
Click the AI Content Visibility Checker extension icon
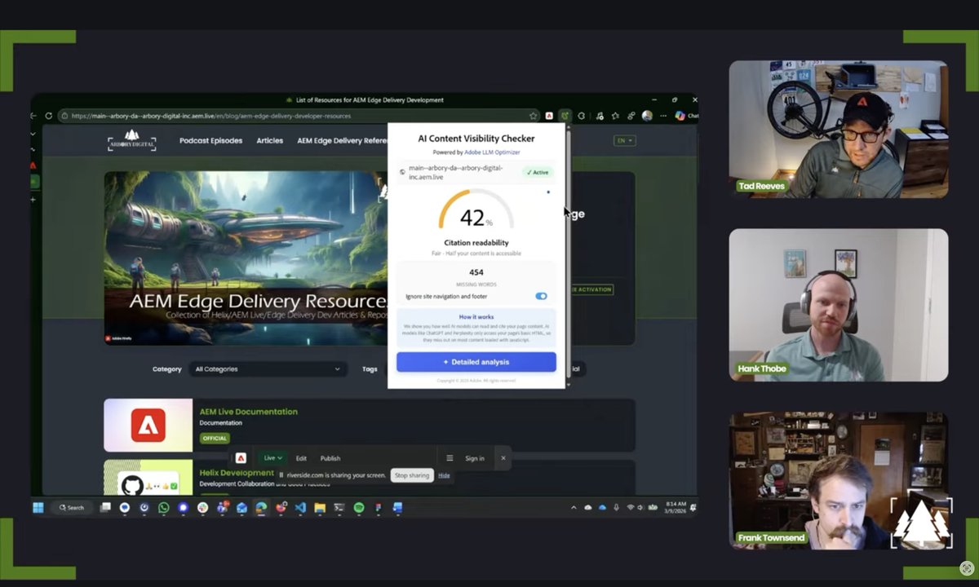565,116
